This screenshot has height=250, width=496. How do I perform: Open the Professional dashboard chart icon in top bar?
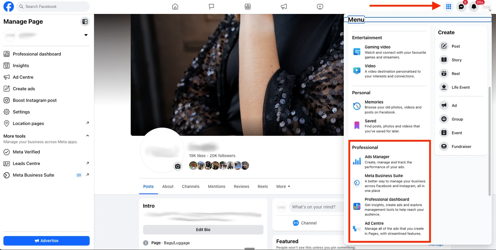[248, 7]
